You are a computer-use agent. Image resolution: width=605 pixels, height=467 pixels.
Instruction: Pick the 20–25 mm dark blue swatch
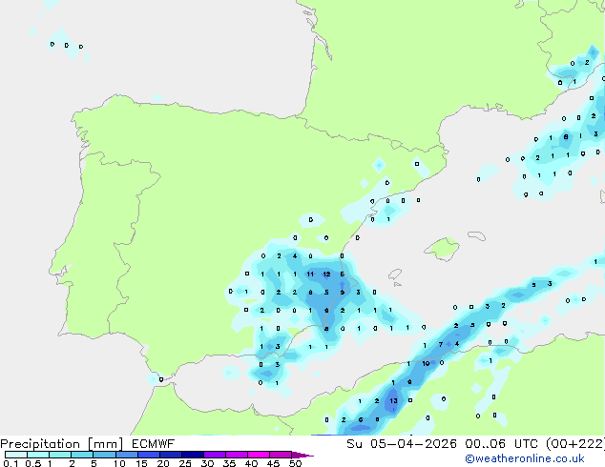tap(170, 455)
